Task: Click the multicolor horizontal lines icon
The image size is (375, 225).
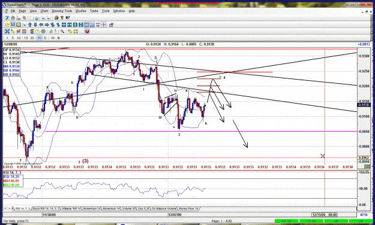Action: coord(24,31)
